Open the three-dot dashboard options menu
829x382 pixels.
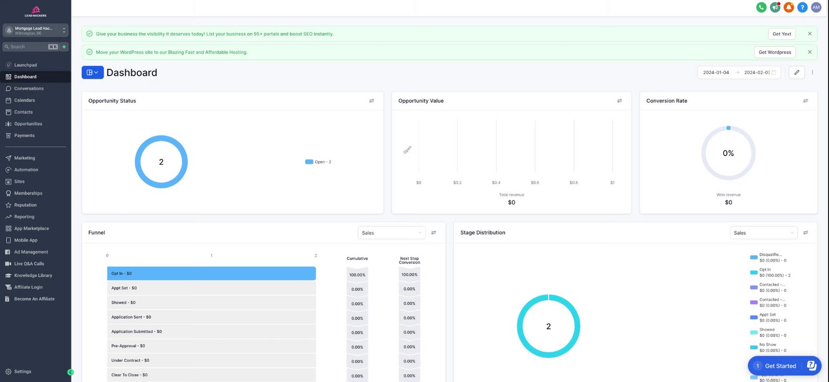[813, 72]
